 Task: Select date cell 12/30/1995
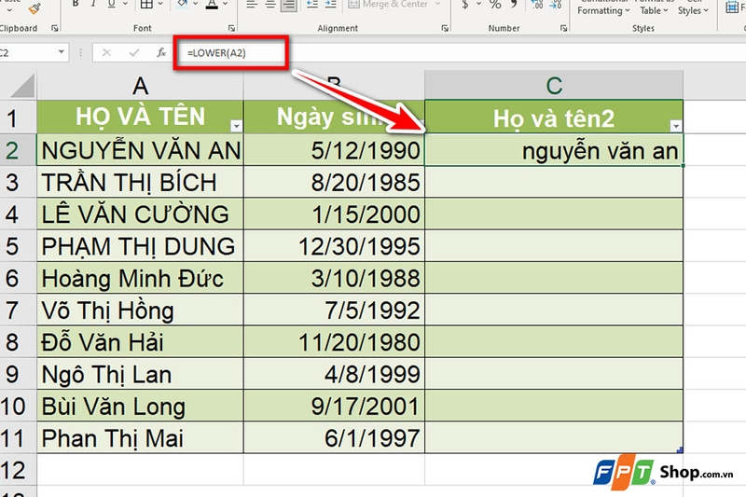[334, 246]
